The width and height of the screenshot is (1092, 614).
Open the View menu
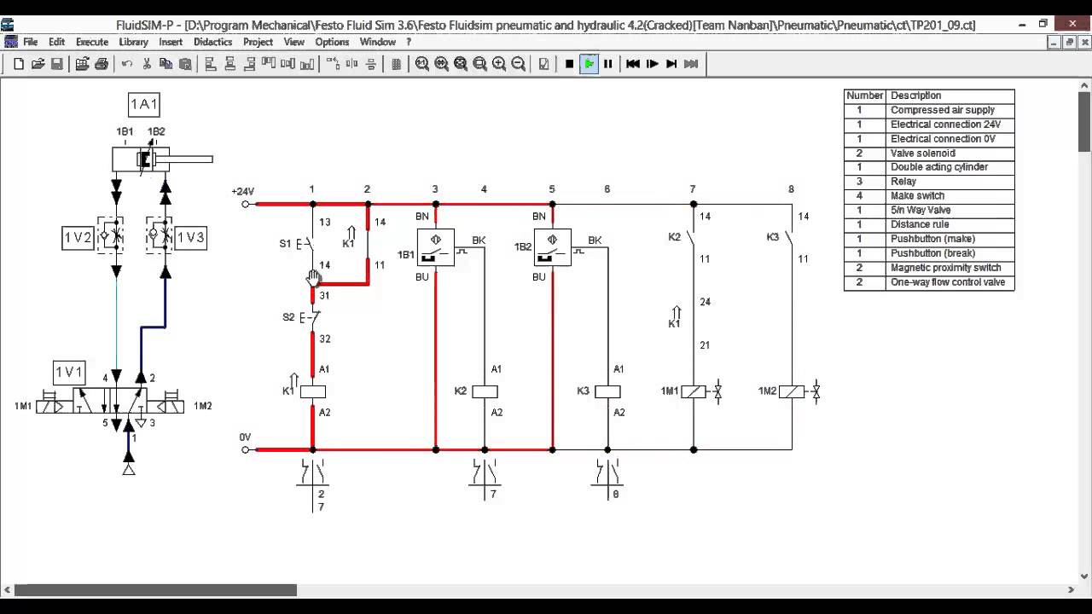pos(294,42)
